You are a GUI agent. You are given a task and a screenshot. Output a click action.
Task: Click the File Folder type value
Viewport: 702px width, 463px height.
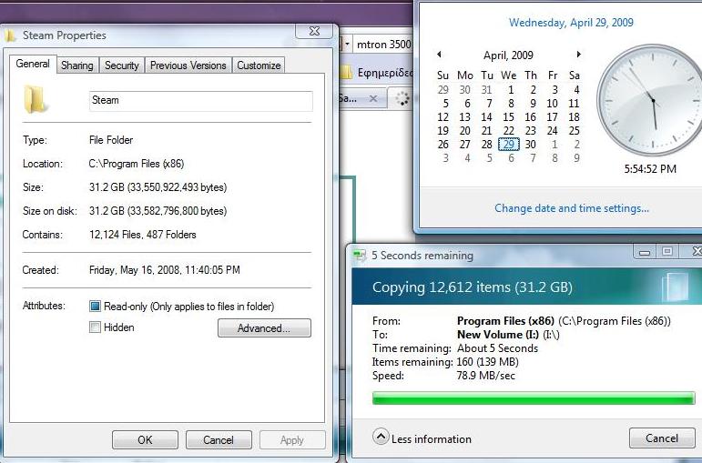[x=111, y=140]
